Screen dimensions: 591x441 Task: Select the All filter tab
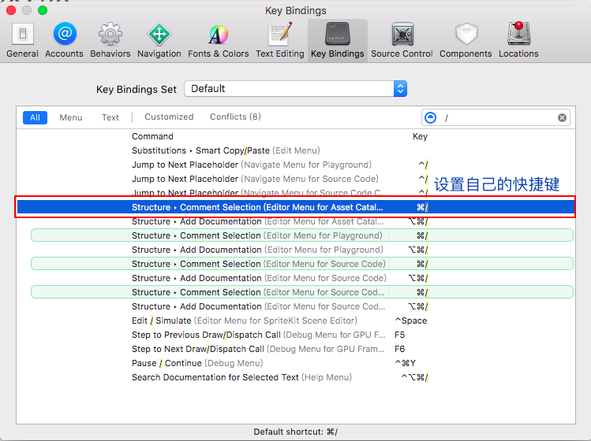[35, 117]
